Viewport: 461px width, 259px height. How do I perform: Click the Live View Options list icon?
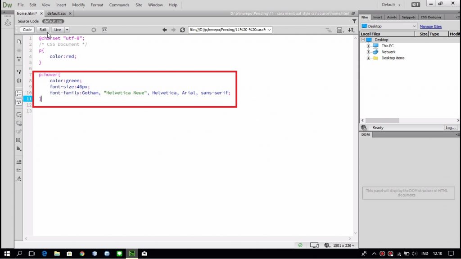[340, 30]
